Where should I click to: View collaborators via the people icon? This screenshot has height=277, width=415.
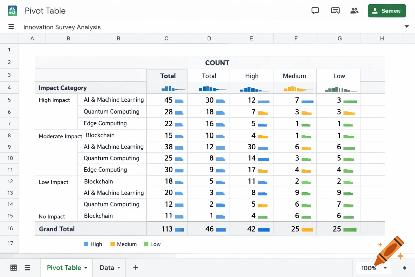point(354,11)
